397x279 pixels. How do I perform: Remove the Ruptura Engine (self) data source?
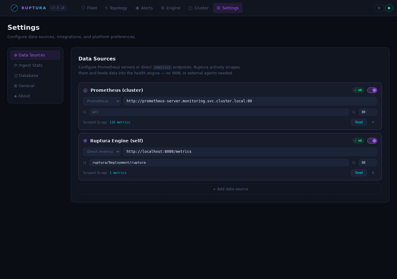(x=373, y=173)
